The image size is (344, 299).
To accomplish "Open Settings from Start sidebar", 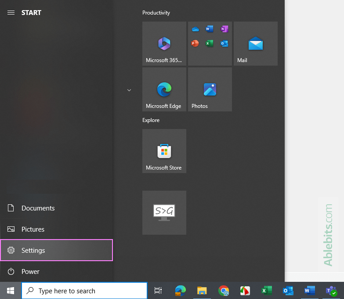I will click(56, 250).
